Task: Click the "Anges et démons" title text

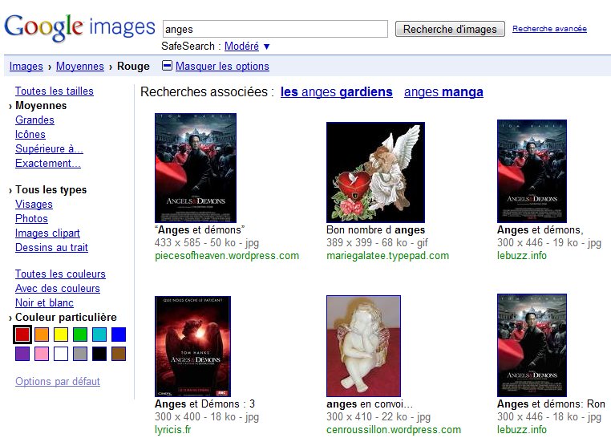Action: tap(200, 230)
